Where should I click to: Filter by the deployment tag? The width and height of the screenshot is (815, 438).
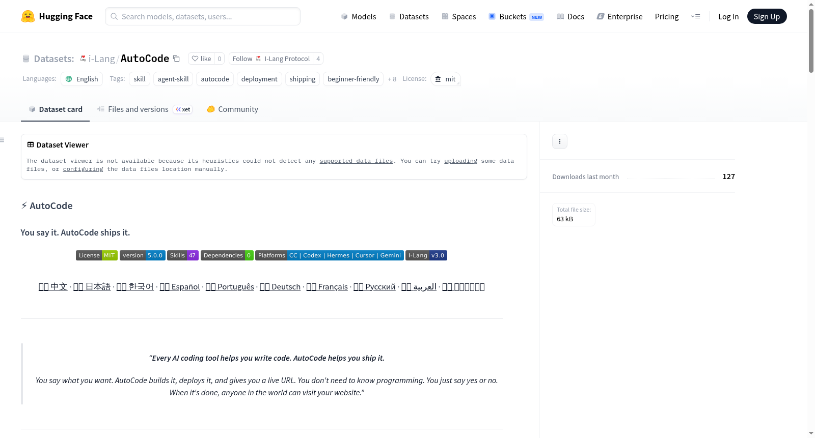point(259,79)
